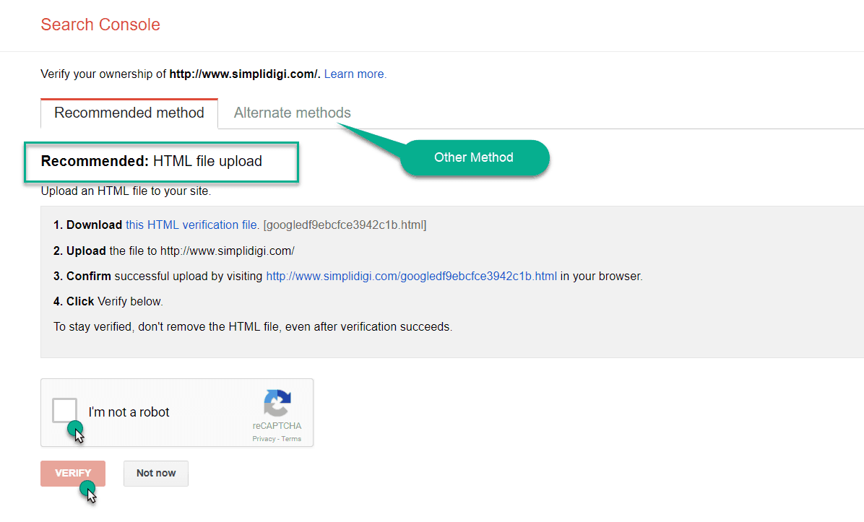Screen dimensions: 864x522
Task: Check the I'm not a robot checkbox
Action: [x=64, y=410]
